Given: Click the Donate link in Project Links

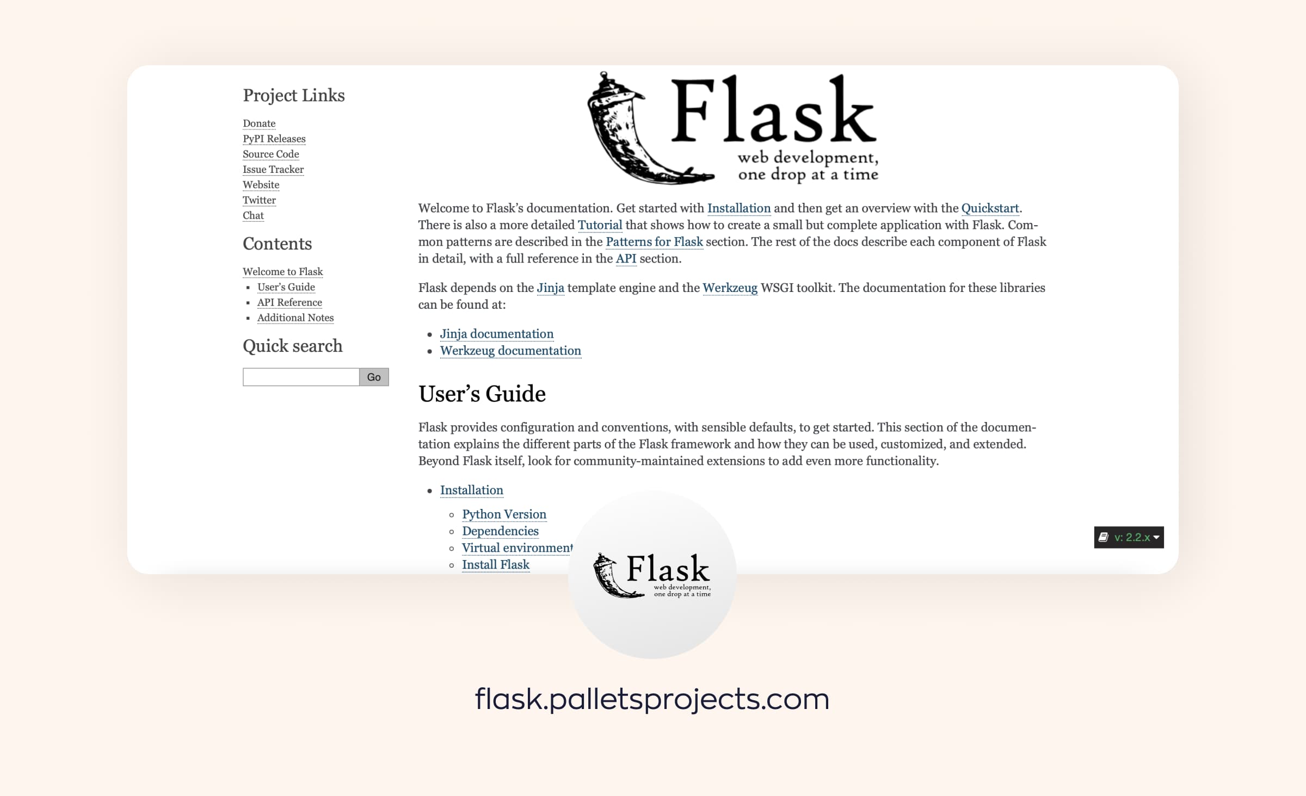Looking at the screenshot, I should 258,122.
